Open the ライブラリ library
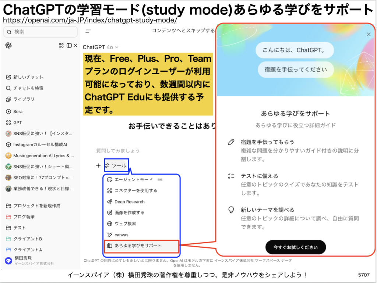This screenshot has width=377, height=283. [x=20, y=99]
